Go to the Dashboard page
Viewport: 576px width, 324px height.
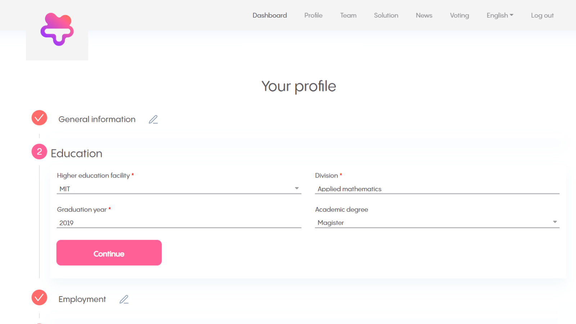pyautogui.click(x=270, y=15)
